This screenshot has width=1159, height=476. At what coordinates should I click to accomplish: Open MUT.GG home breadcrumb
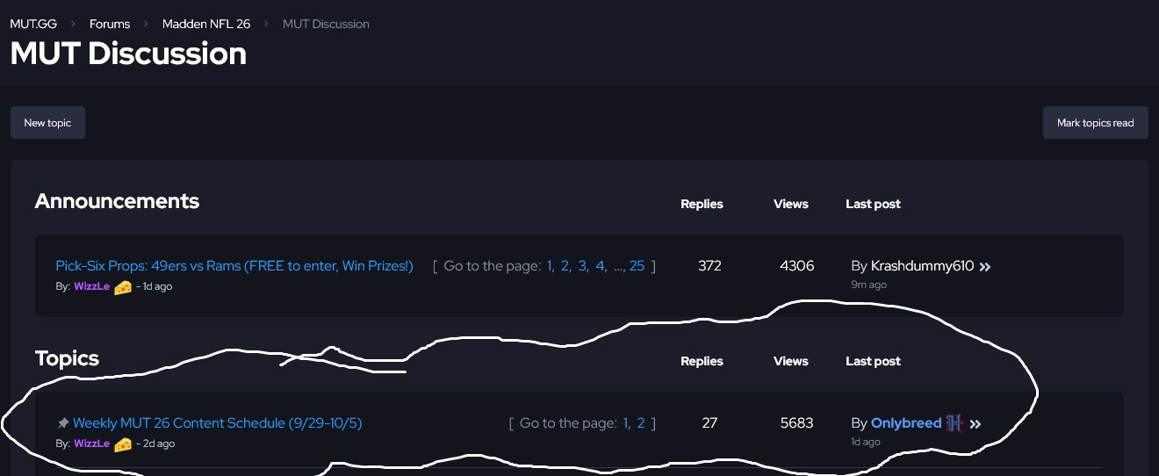[x=33, y=24]
